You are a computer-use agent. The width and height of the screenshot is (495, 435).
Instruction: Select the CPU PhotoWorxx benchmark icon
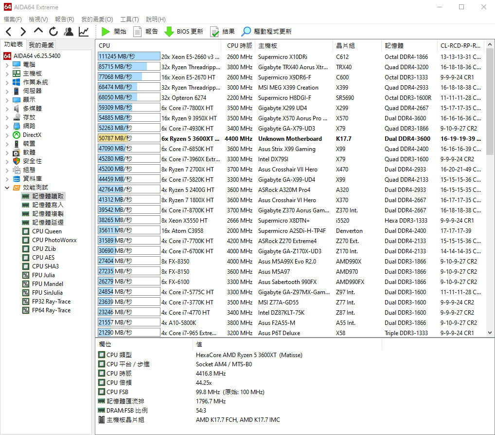click(26, 240)
